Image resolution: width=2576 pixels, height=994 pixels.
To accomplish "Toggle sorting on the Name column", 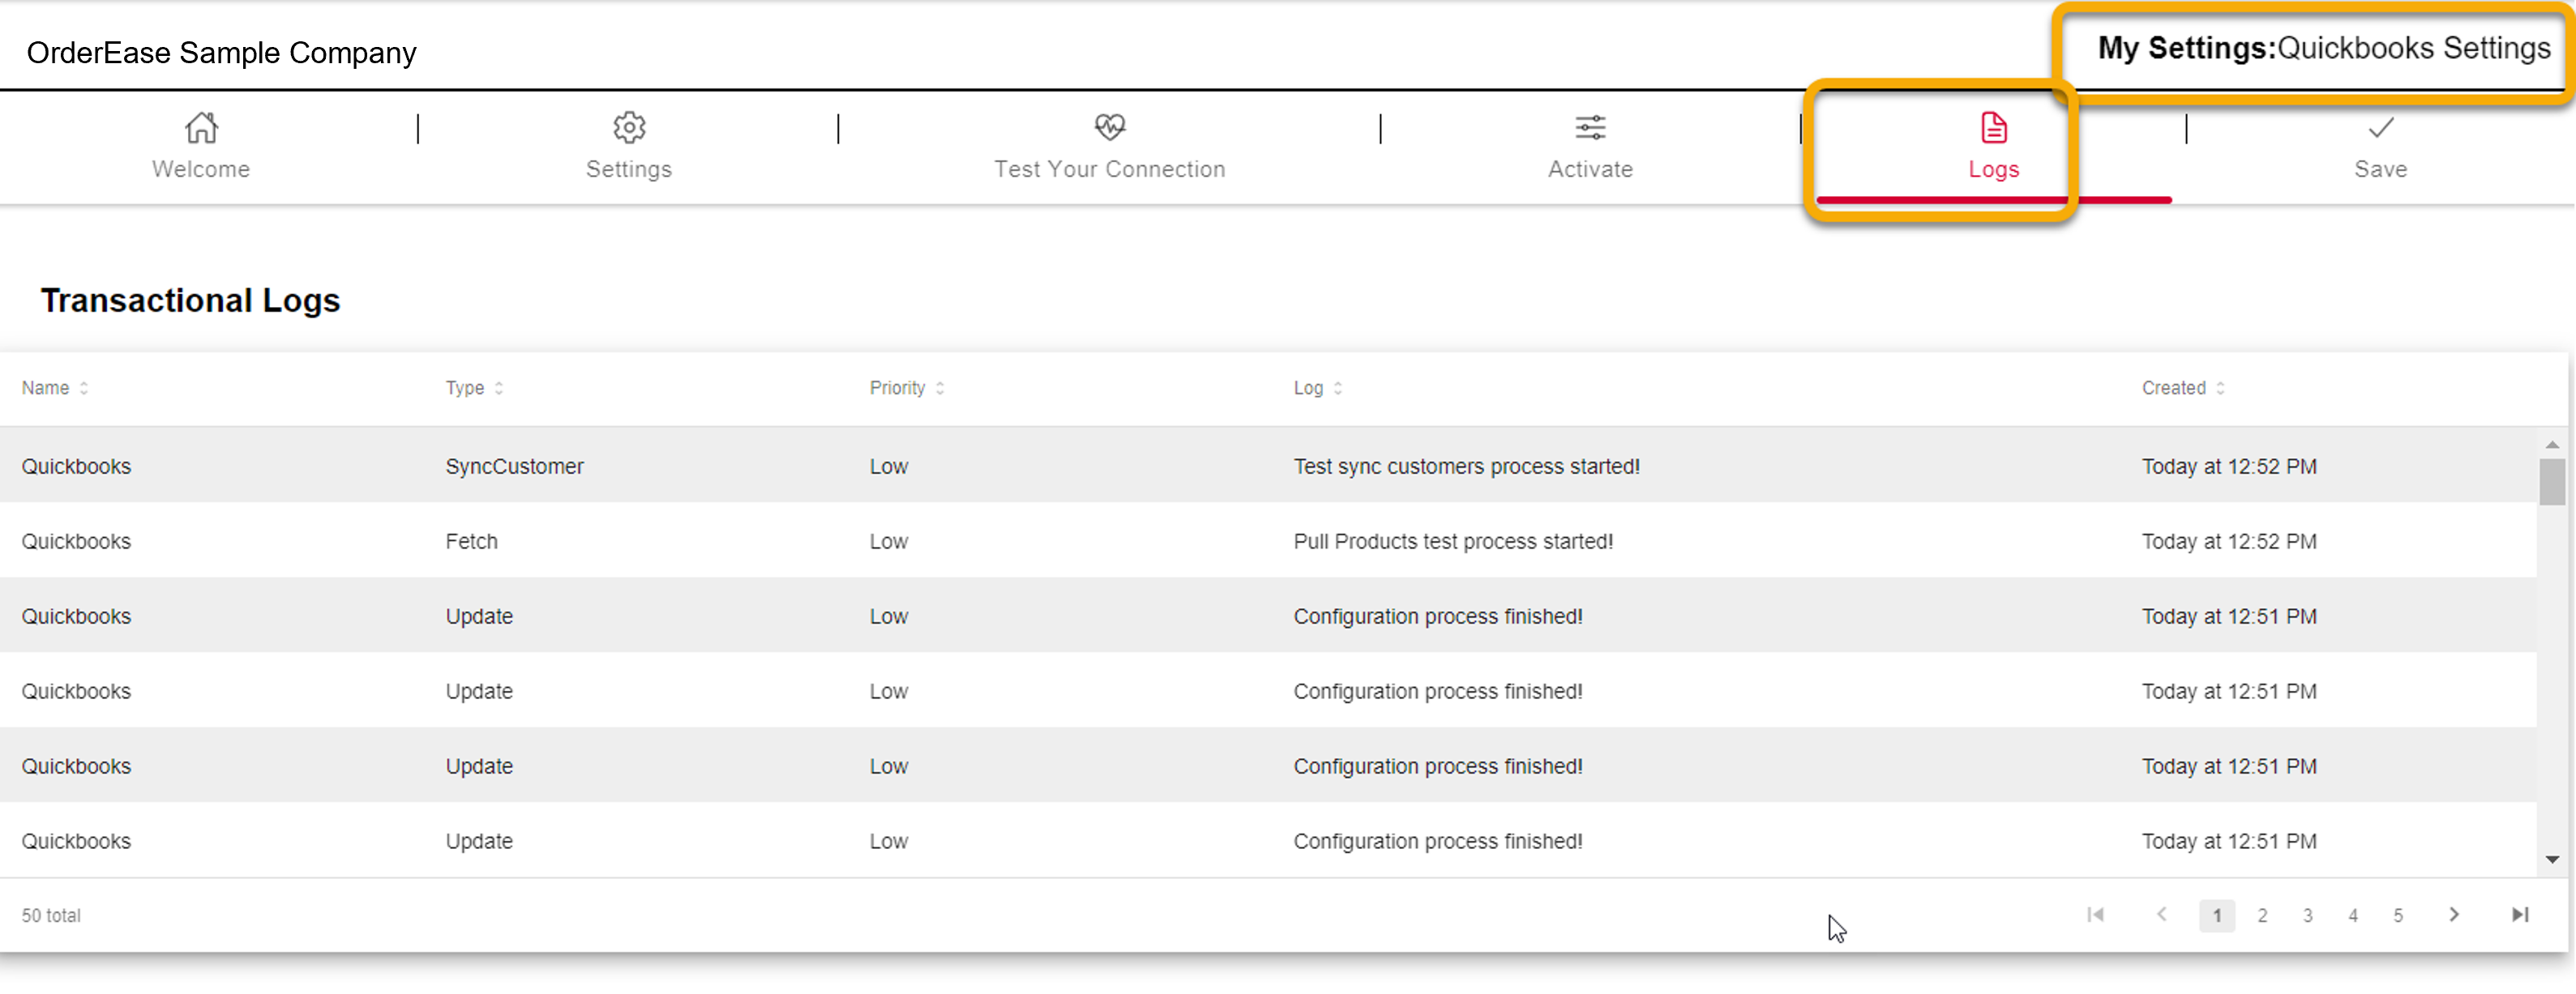I will [84, 387].
